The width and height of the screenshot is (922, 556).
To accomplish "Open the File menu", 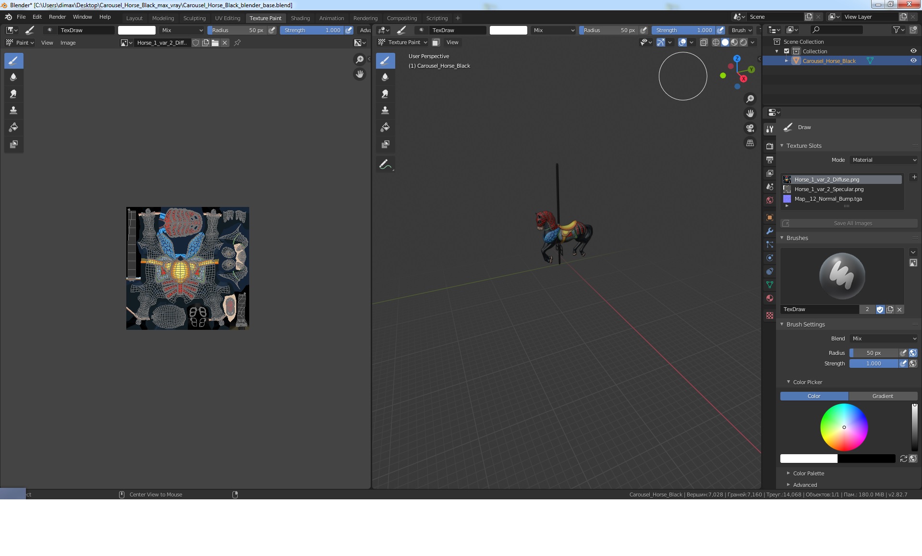I will (x=21, y=17).
